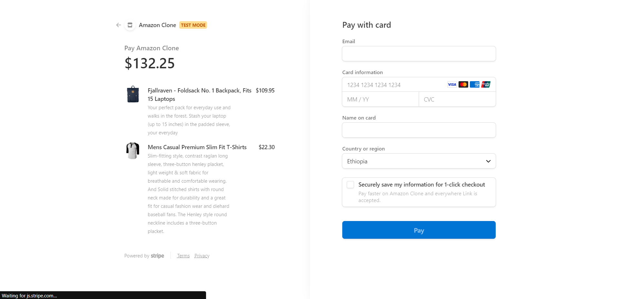Click the 'Waiting for js.stripe.com...' status bar

point(103,295)
